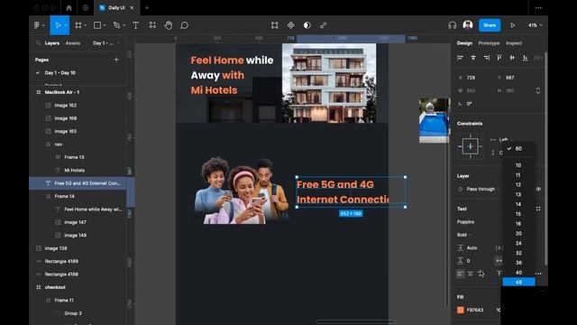The height and width of the screenshot is (325, 577).
Task: Click the Create component icon
Action: tap(290, 25)
